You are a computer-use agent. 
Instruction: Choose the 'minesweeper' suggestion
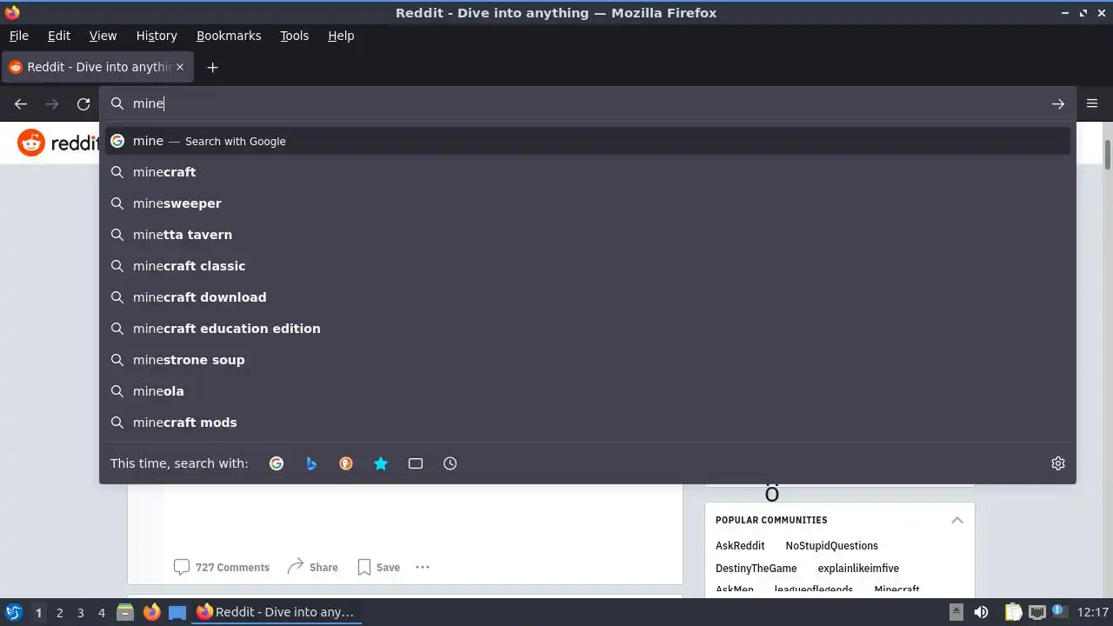pyautogui.click(x=588, y=203)
